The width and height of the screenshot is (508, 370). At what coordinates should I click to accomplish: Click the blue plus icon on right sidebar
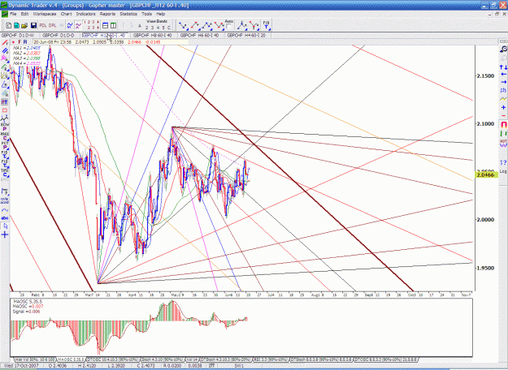coord(503,107)
